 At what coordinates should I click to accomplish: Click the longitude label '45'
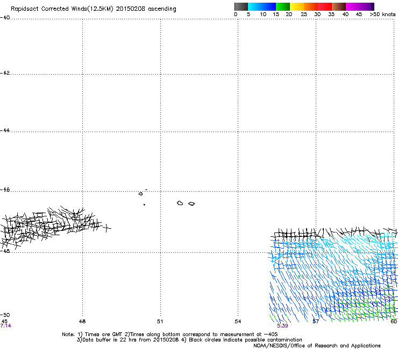[x=4, y=322]
